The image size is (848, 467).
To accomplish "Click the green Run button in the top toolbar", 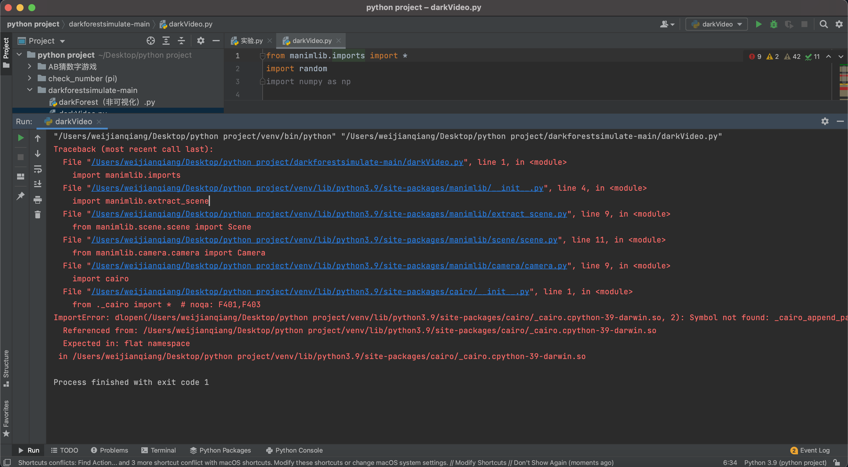I will point(758,24).
